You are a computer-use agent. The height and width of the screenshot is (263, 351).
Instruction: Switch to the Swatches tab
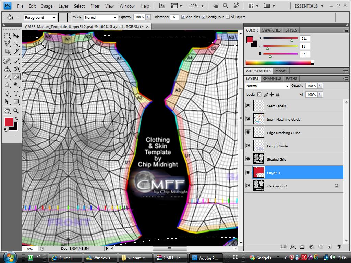[x=271, y=30]
